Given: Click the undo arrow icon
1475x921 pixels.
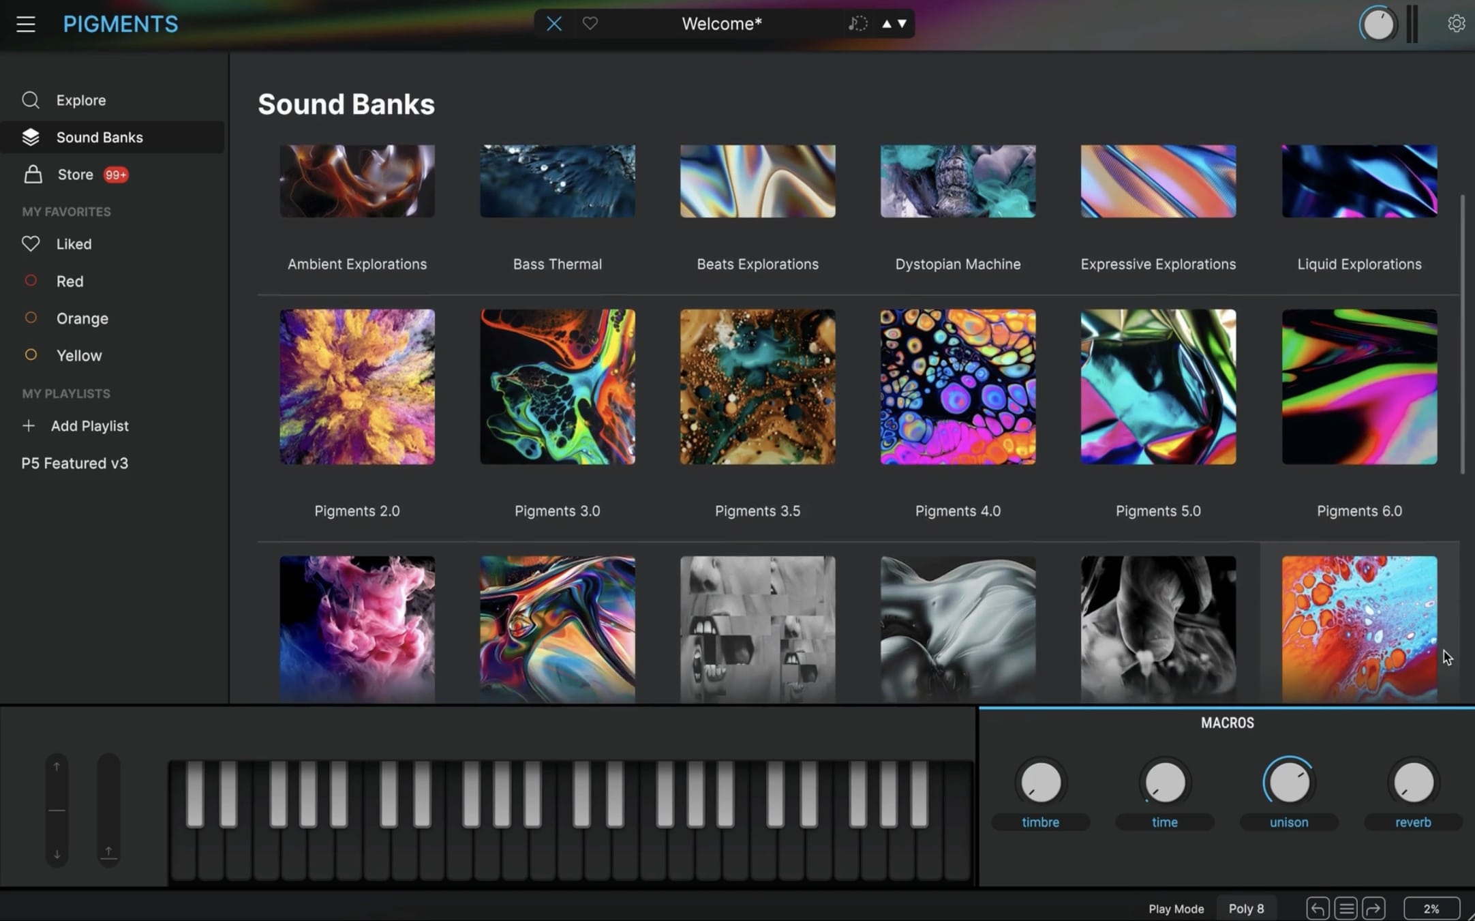Looking at the screenshot, I should pos(1317,908).
